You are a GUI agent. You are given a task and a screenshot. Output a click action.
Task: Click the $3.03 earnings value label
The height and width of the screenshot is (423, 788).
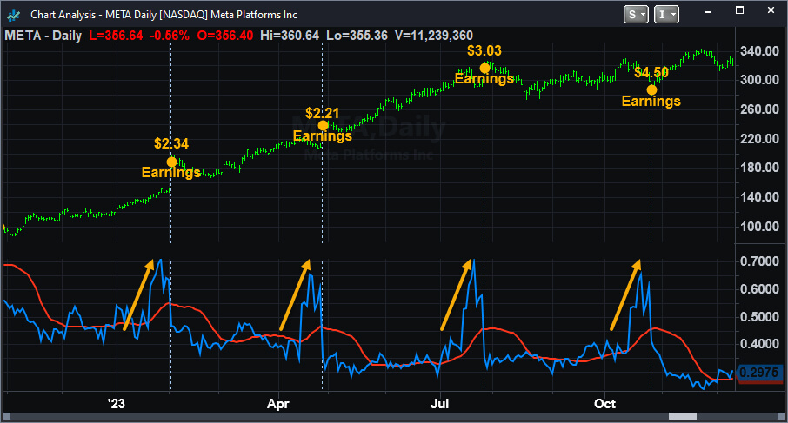[484, 50]
